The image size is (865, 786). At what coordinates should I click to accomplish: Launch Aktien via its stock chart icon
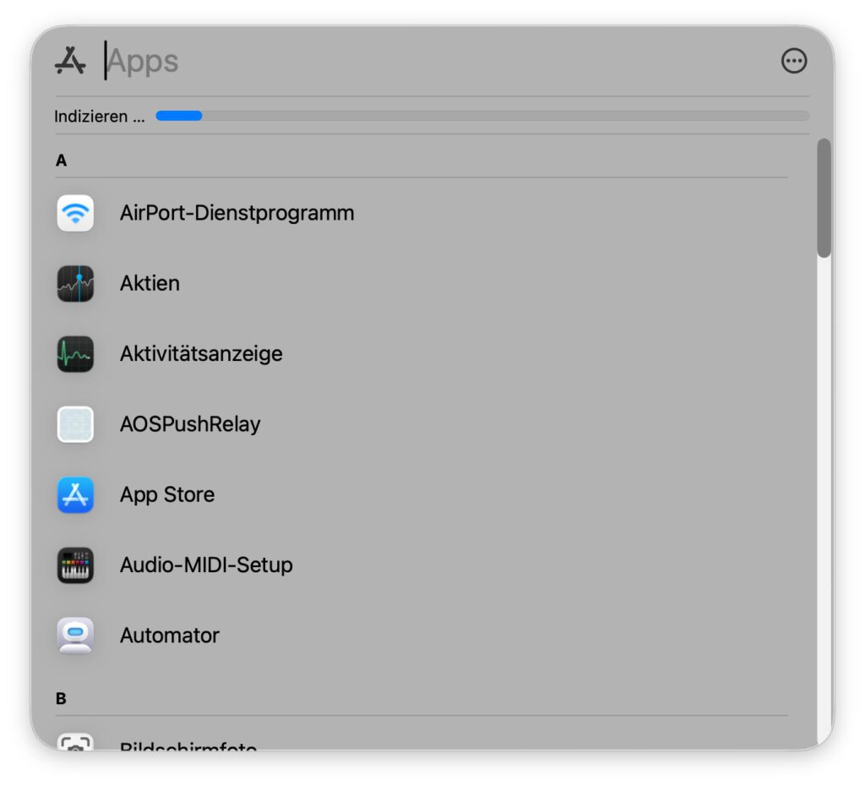(75, 284)
